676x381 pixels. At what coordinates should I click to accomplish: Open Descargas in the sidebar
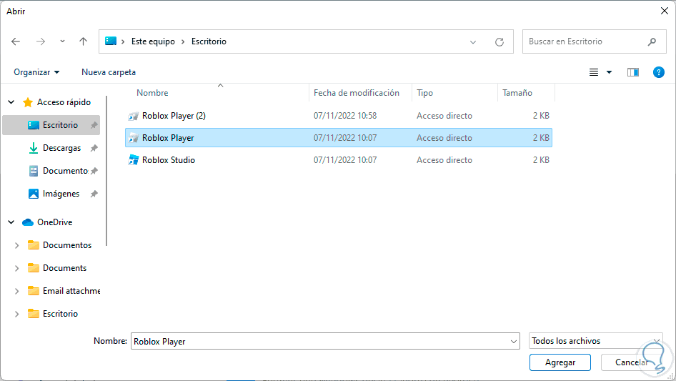click(61, 148)
